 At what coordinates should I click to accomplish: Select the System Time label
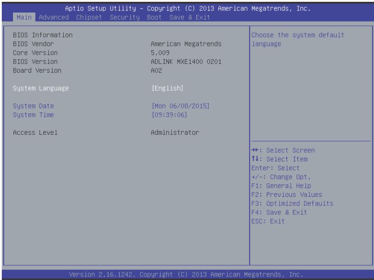click(x=33, y=115)
